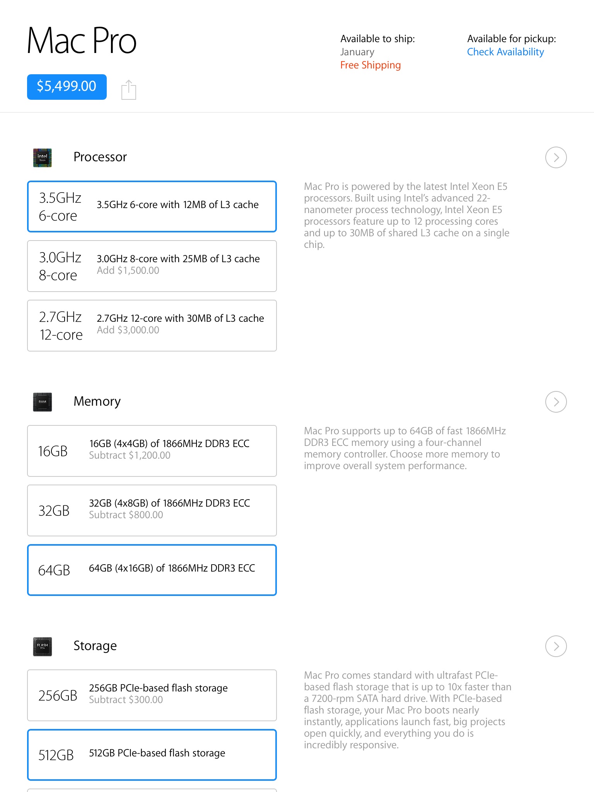Pick the 2.7GHz 12-core processor option

(x=152, y=326)
